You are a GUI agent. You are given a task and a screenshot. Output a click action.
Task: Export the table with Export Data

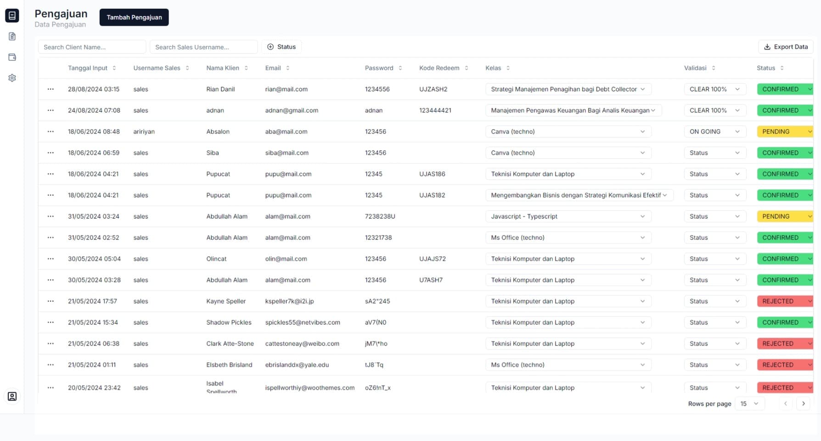pos(786,47)
